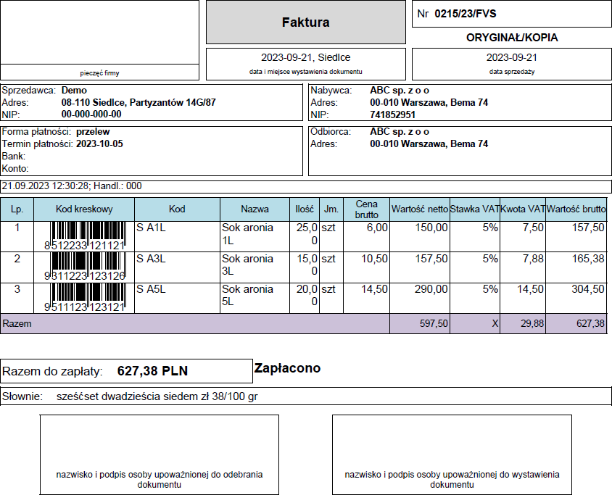Click the signature box for document issuer
This screenshot has height=495, width=612.
click(x=451, y=454)
